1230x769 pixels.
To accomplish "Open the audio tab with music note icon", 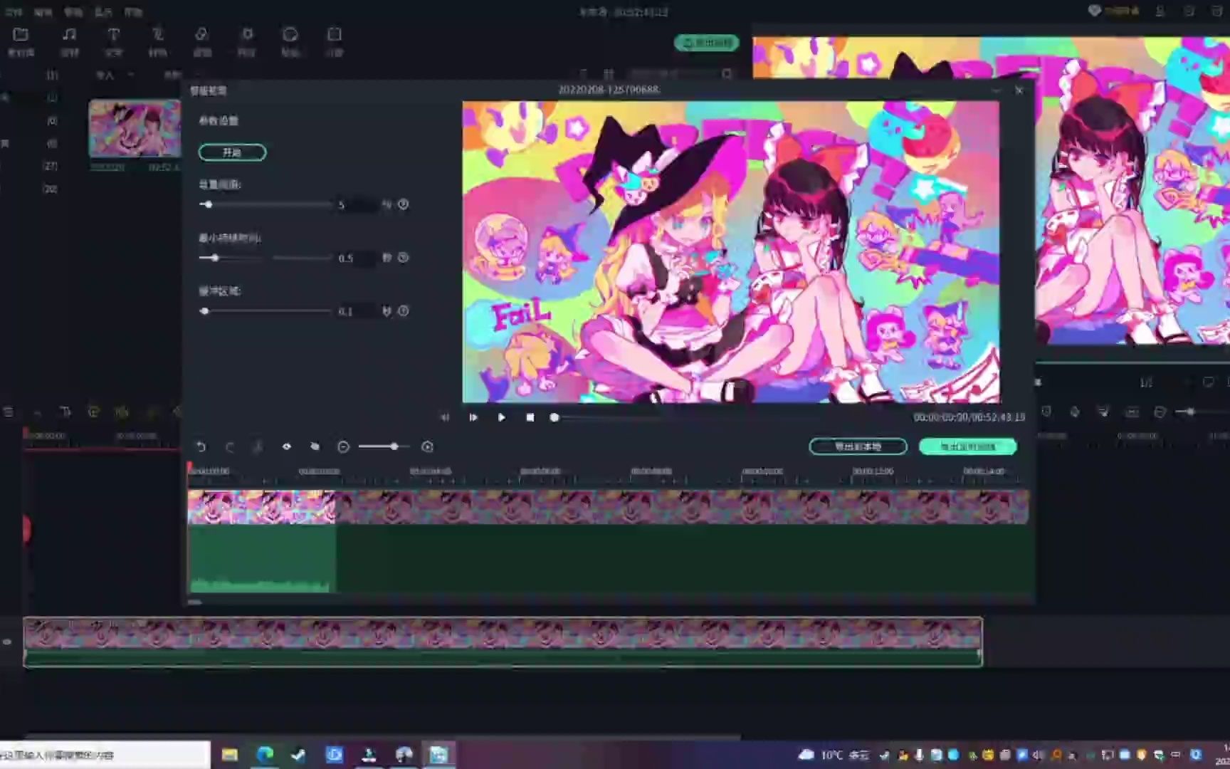I will pos(69,41).
